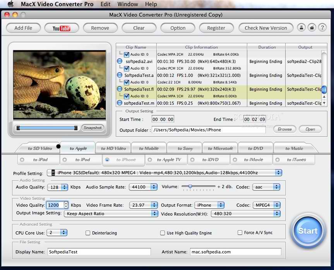The width and height of the screenshot is (334, 270).
Task: Open the Profile Setting dropdown
Action: (x=164, y=173)
